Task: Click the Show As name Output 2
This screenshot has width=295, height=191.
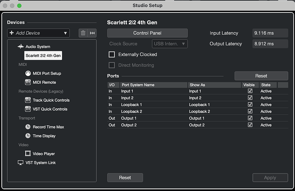Action: (197, 125)
